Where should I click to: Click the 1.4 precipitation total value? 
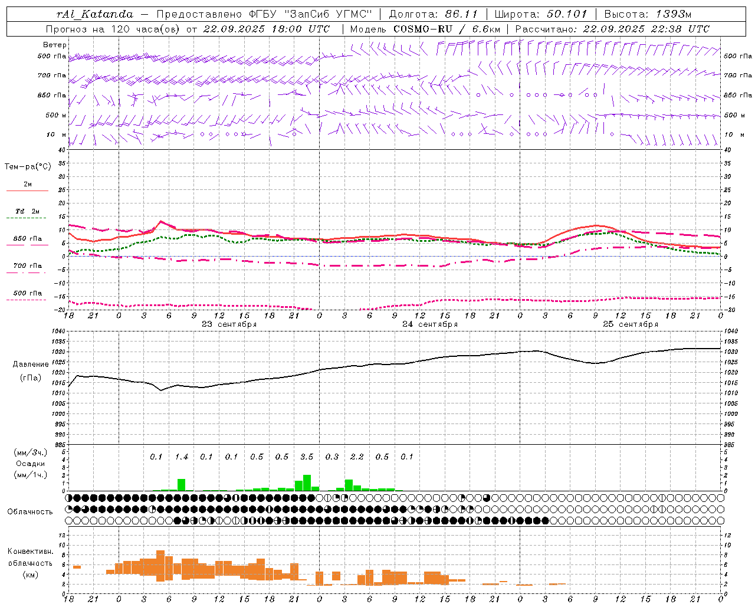(x=182, y=457)
